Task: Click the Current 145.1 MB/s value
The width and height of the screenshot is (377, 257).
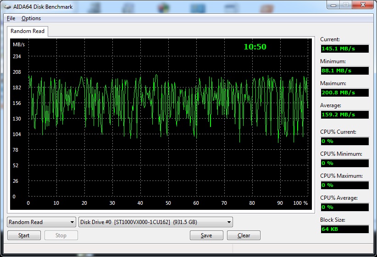Action: pyautogui.click(x=344, y=49)
